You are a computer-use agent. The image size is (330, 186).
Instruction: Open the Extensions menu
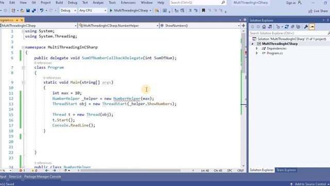pos(128,3)
